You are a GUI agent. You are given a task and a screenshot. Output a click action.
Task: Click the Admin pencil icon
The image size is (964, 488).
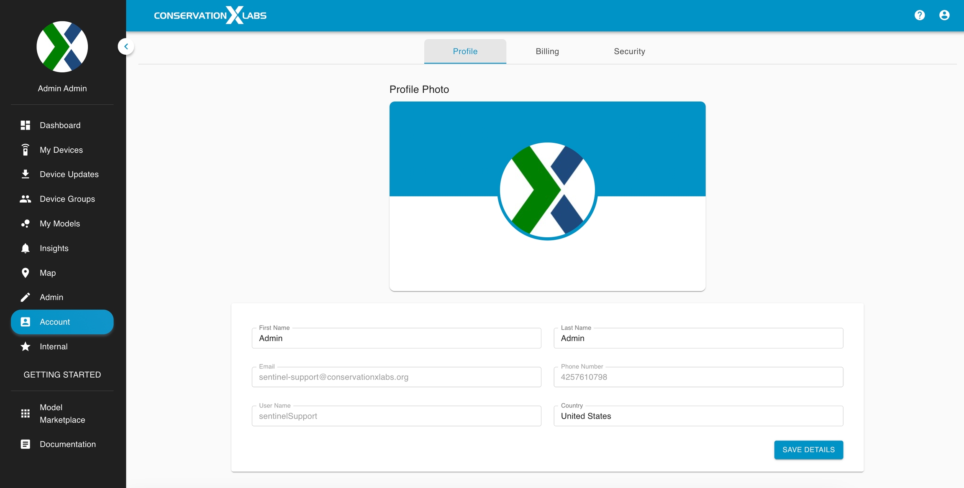[x=25, y=297]
